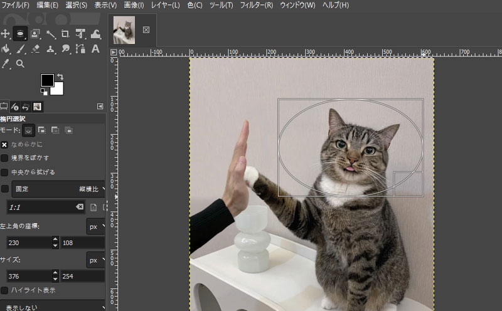Image resolution: width=502 pixels, height=311 pixels.
Task: Click the Y position field showing 108
Action: click(83, 243)
